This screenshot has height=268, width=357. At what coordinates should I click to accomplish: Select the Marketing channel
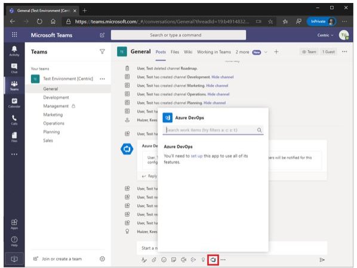click(53, 115)
